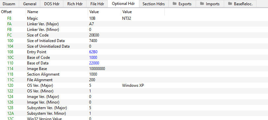The width and height of the screenshot is (268, 120).
Task: Select the NT32 description cell
Action: (126, 18)
